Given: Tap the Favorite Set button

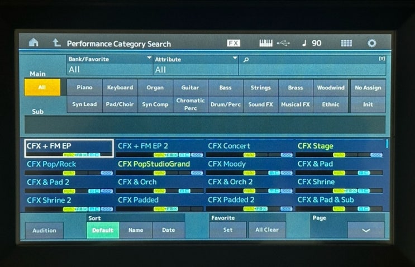Looking at the screenshot, I should pyautogui.click(x=228, y=230).
